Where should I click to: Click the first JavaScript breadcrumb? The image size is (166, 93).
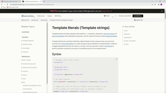point(34,20)
